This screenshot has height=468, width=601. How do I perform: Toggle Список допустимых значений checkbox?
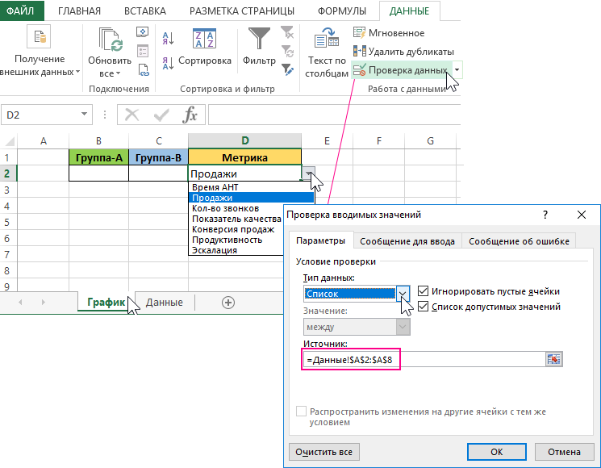423,307
